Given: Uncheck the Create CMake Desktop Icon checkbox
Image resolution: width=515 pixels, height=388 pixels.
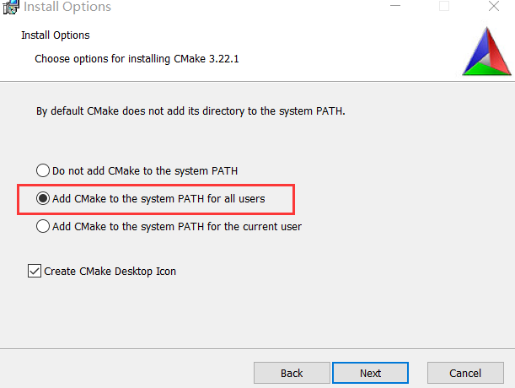Looking at the screenshot, I should (35, 271).
